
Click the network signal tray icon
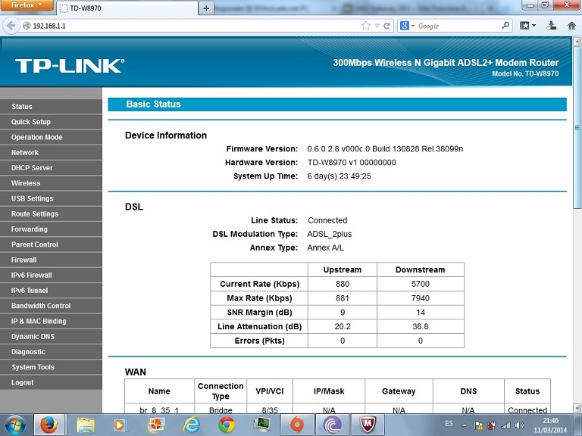click(505, 425)
